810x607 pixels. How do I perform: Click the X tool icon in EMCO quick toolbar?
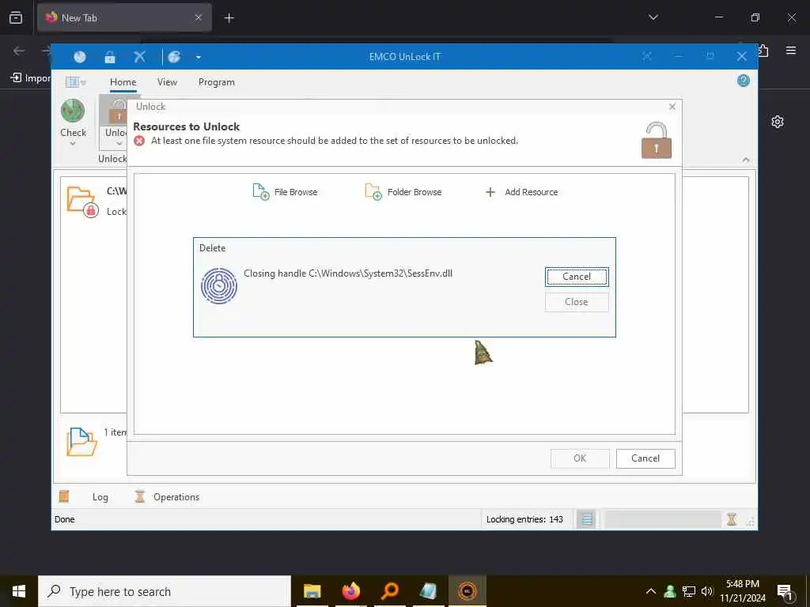pos(139,57)
